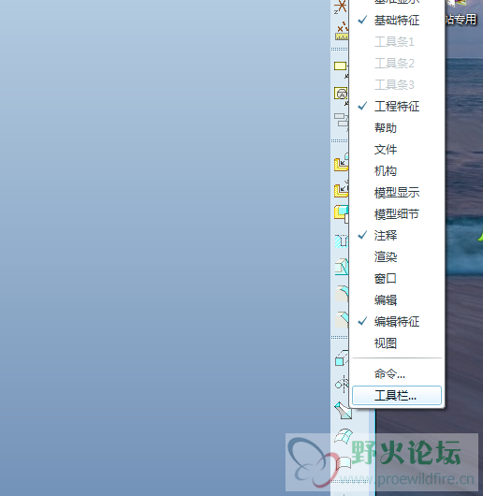Select the Extrude tool icon
The image size is (483, 496).
(342, 359)
